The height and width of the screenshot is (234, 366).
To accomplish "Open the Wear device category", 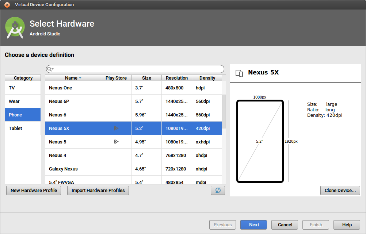I will (x=23, y=101).
